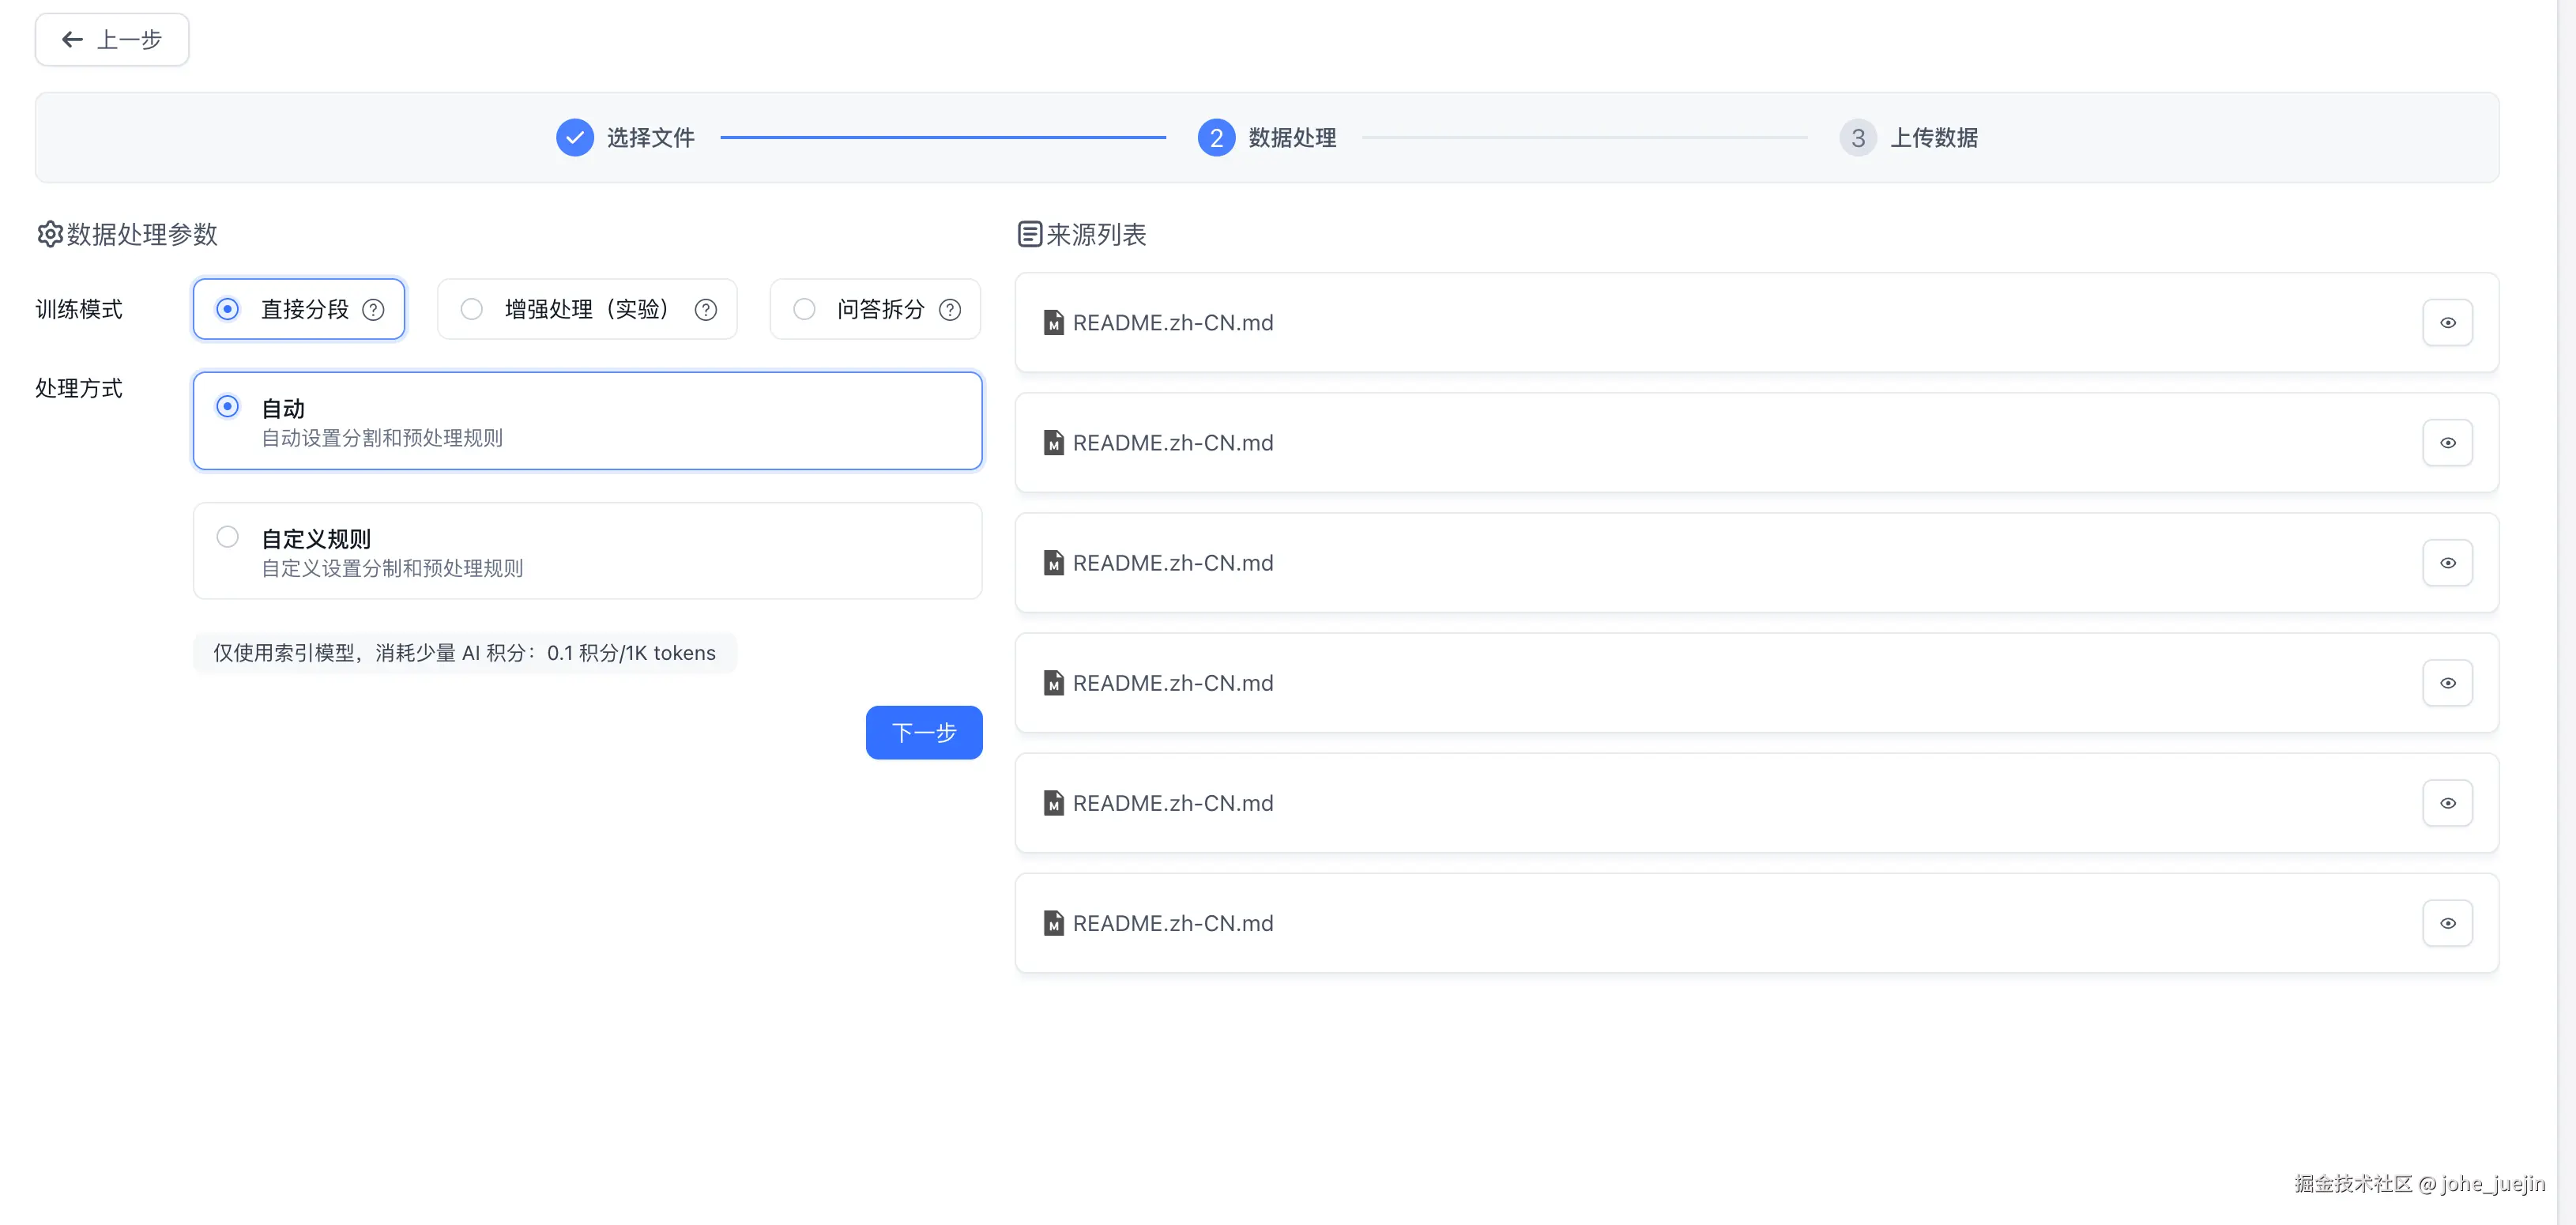Choose the 自动 processing method
Screen dimensions: 2576x1225
coord(228,406)
